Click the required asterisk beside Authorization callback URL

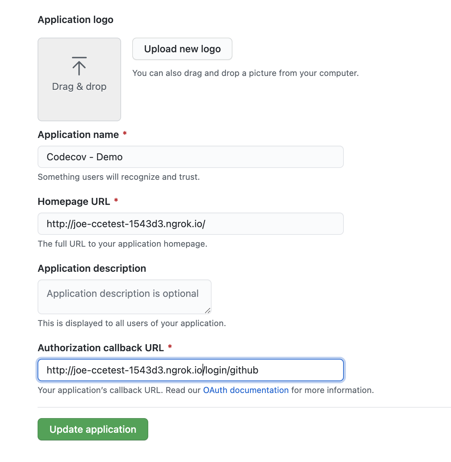pyautogui.click(x=170, y=347)
